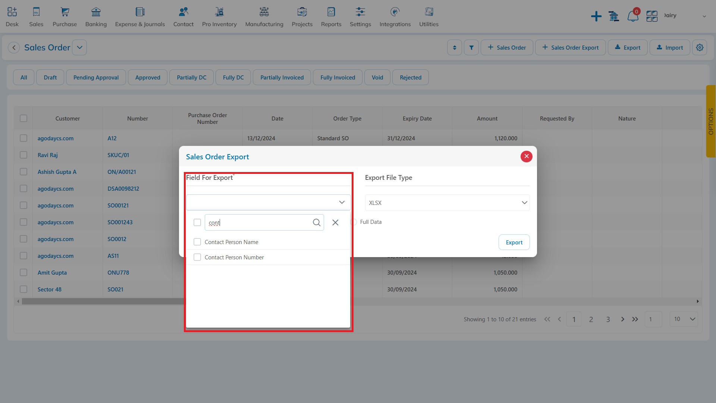This screenshot has height=403, width=716.
Task: Navigate to Banking module
Action: point(96,16)
